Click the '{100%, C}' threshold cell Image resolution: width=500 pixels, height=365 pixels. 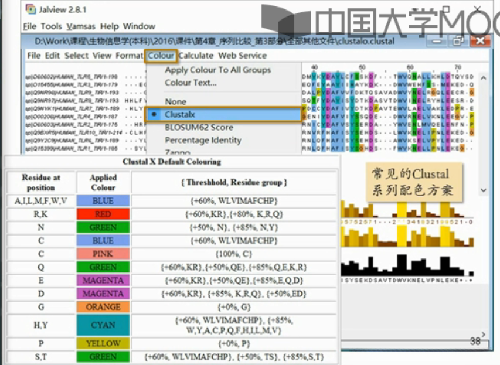234,254
